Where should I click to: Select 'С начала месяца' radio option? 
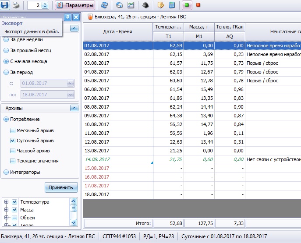click(25, 61)
